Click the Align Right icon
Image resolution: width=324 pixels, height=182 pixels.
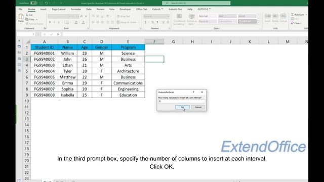click(102, 22)
